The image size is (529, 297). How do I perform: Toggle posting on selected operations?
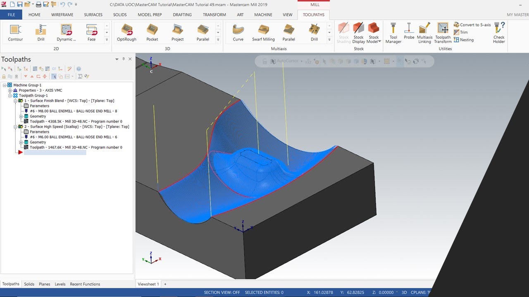click(x=17, y=76)
